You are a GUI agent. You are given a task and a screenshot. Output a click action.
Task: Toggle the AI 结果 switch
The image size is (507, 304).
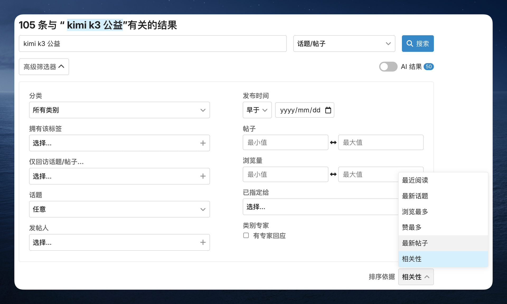coord(388,67)
